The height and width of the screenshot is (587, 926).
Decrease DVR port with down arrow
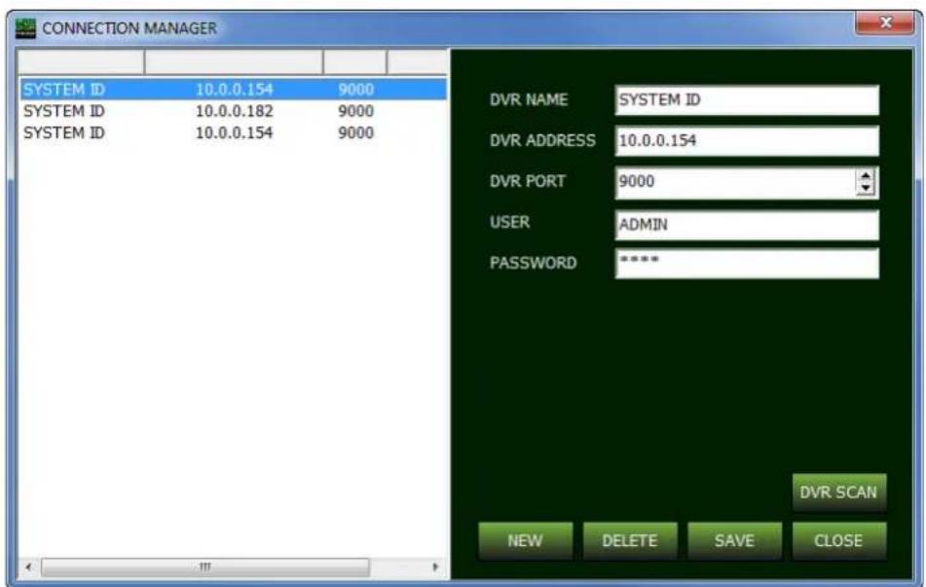click(866, 189)
